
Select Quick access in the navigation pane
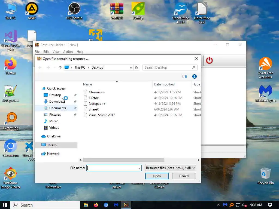56,88
